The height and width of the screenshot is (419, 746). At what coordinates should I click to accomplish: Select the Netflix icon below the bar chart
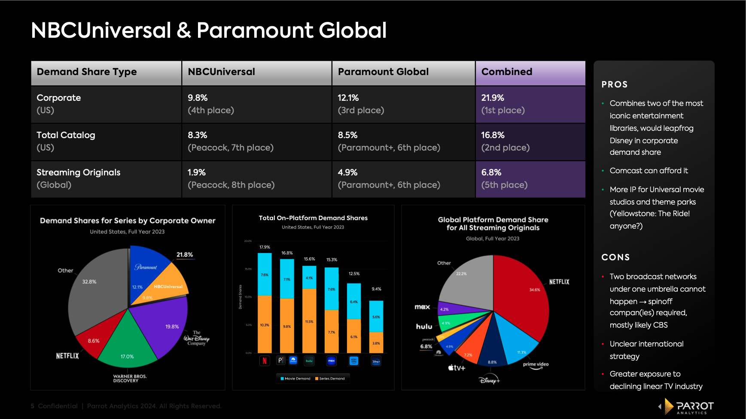(265, 361)
